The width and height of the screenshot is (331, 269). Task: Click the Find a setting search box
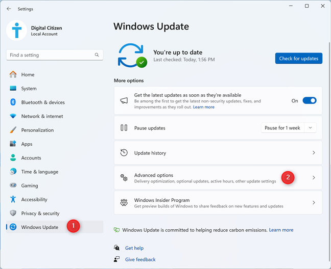pyautogui.click(x=55, y=55)
